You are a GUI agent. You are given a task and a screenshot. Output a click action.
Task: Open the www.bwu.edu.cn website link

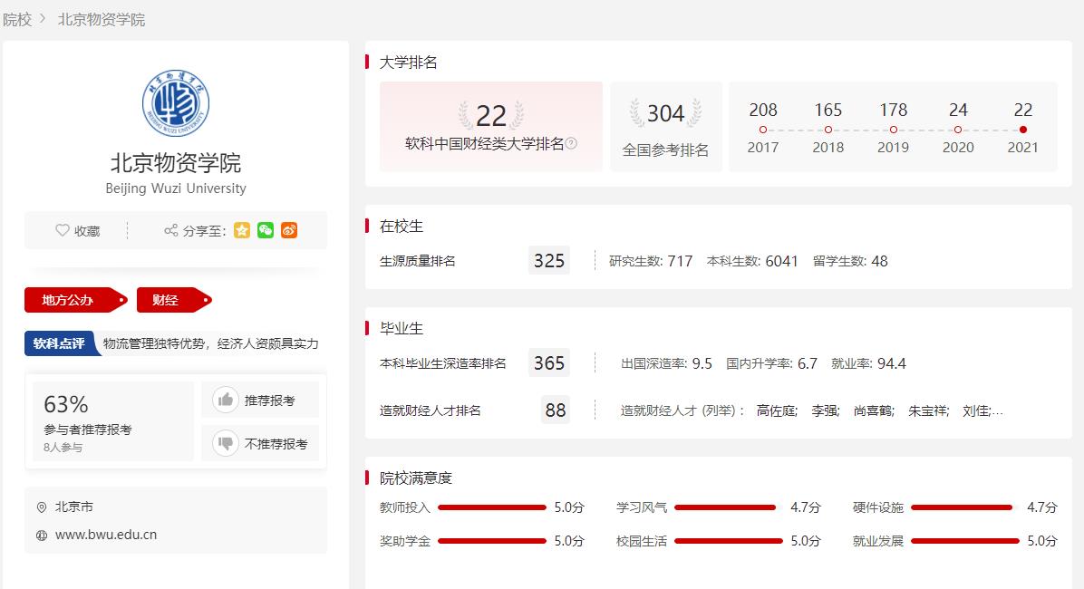106,535
